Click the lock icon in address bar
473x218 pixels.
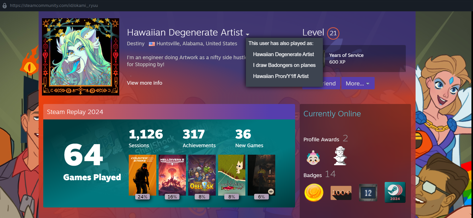5,5
